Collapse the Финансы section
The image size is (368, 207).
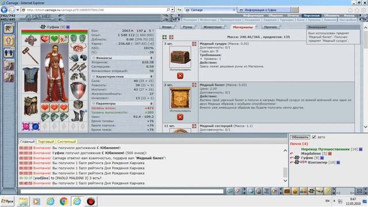coord(94,57)
